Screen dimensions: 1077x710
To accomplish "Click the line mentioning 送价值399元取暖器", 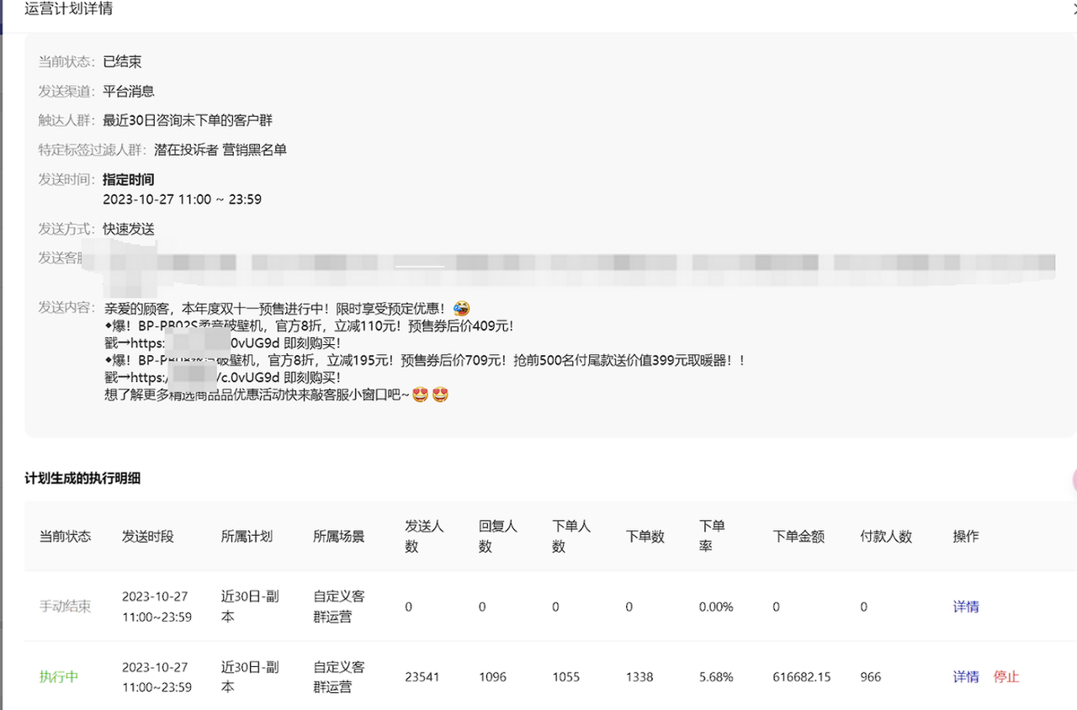I will [x=425, y=360].
